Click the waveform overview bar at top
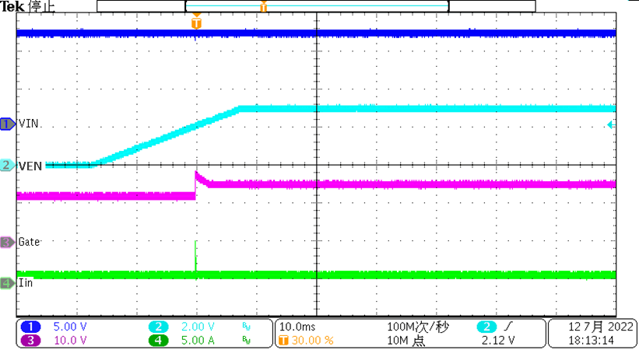Viewport: 639px width, 364px height. (x=316, y=6)
